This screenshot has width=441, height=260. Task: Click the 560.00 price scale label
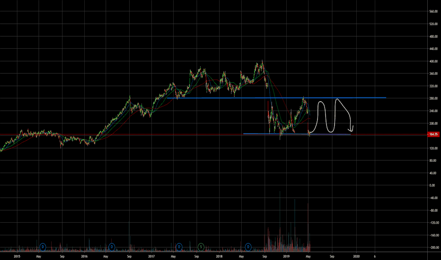coord(433,11)
